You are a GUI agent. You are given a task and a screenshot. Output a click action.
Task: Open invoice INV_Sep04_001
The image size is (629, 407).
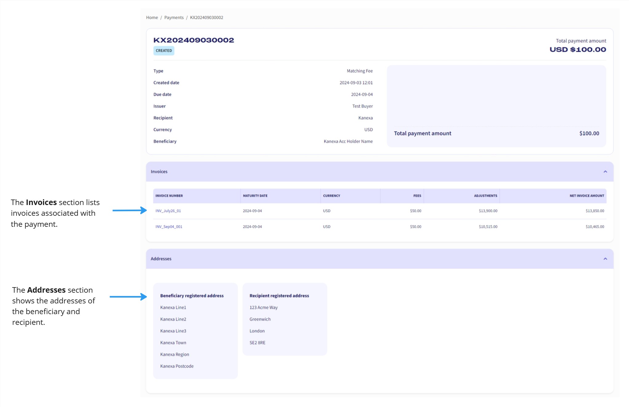tap(169, 227)
